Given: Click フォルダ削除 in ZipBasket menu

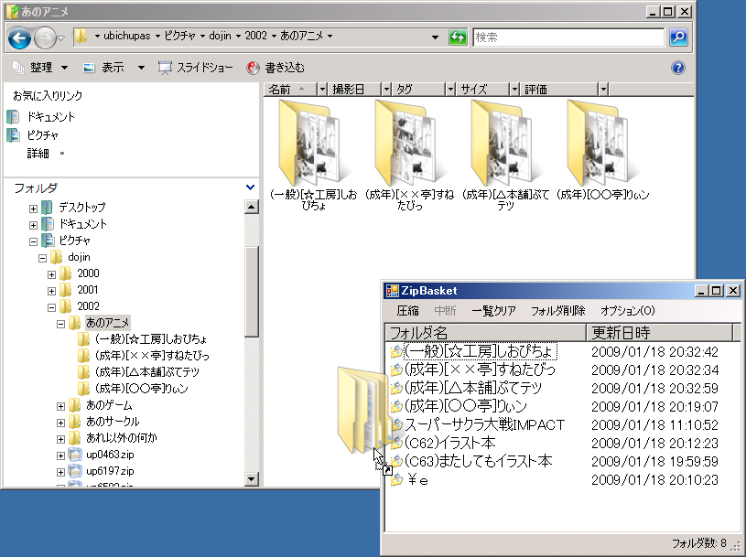Looking at the screenshot, I should 557,311.
